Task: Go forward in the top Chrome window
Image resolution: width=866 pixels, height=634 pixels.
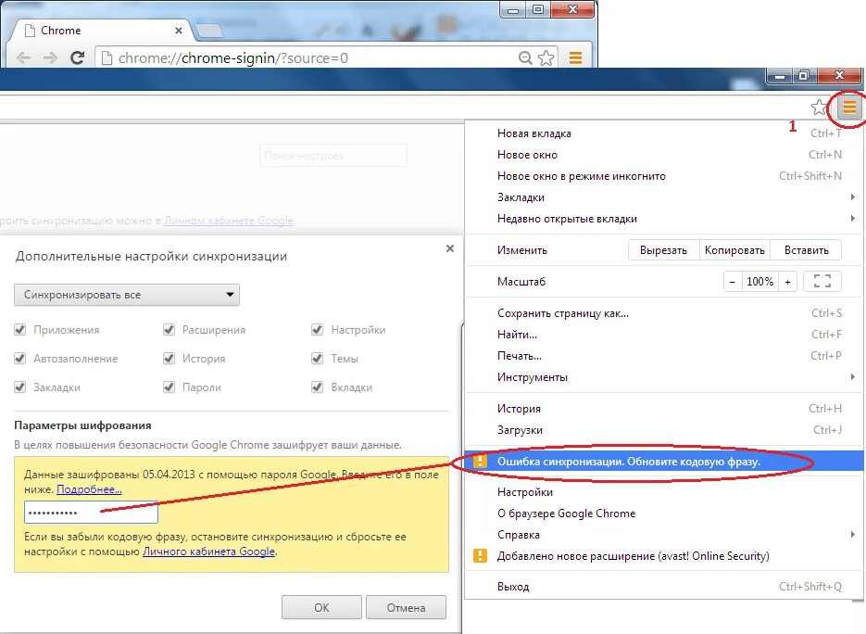Action: pos(50,57)
